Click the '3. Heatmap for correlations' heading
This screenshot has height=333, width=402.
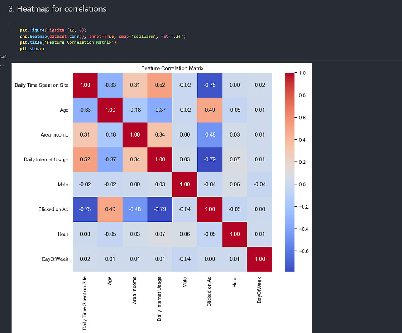coord(57,8)
